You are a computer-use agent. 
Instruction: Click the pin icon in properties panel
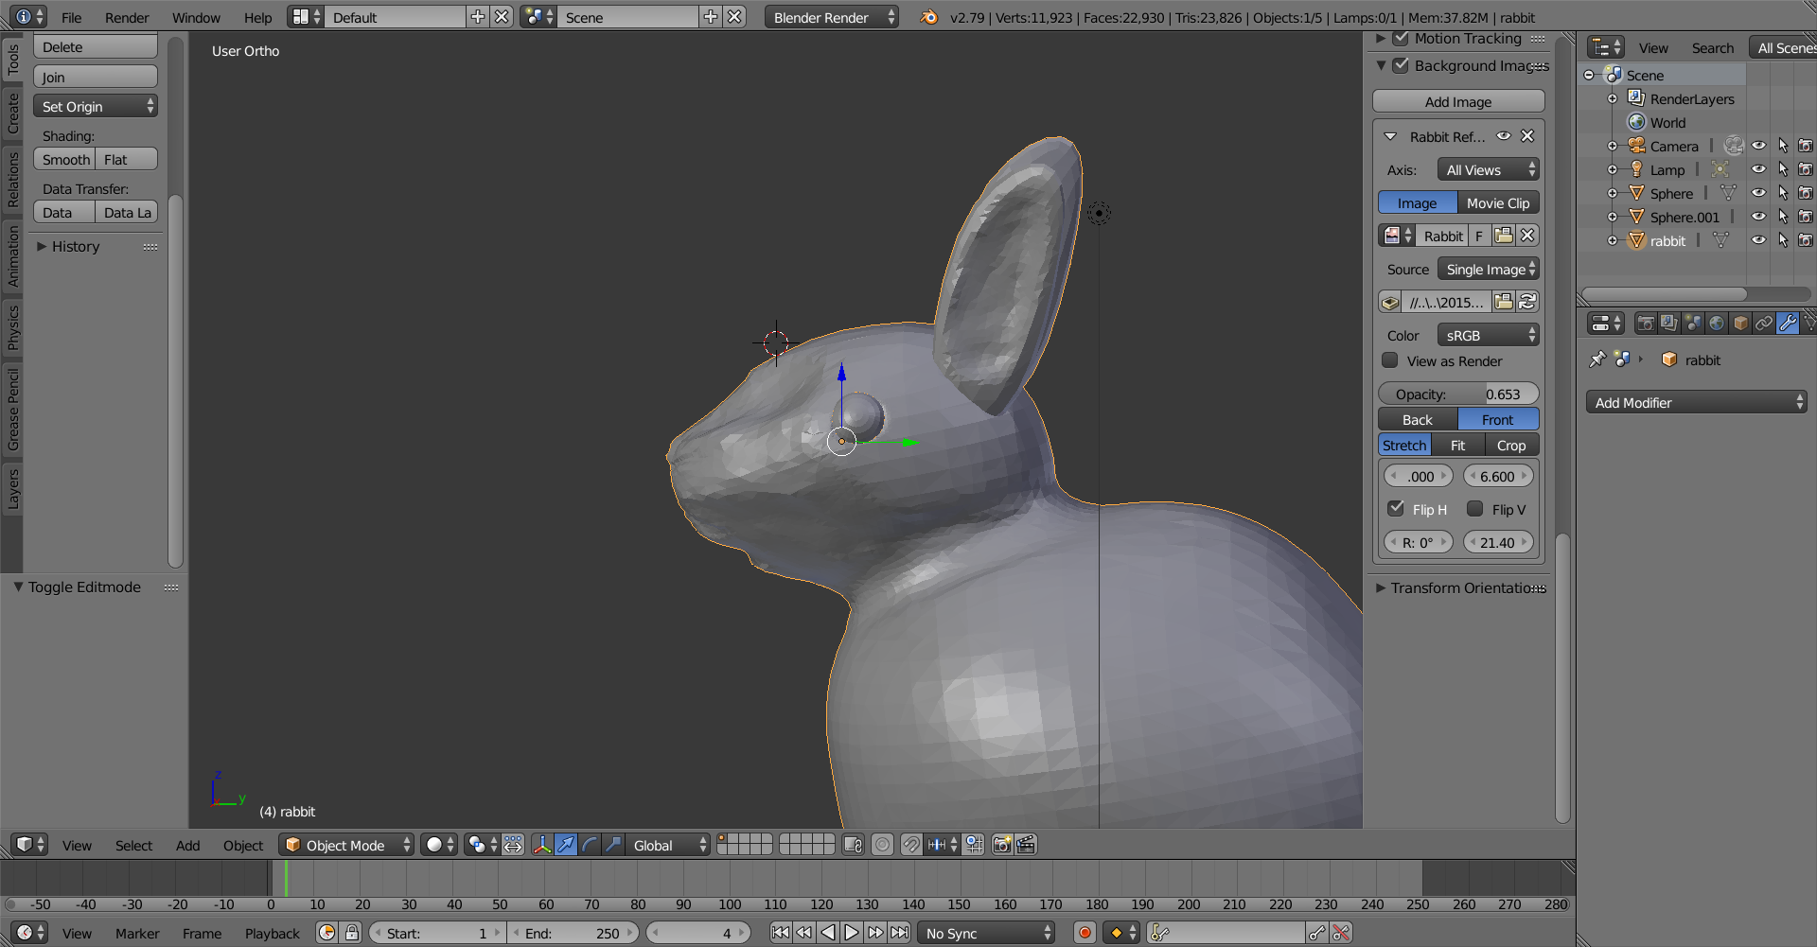pos(1597,360)
